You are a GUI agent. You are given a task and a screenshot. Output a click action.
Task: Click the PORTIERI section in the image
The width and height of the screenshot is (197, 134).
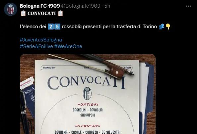click(88, 104)
